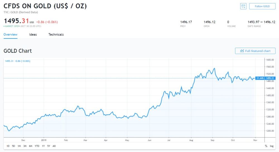
Task: Toggle log scale on chart
Action: coord(271,146)
